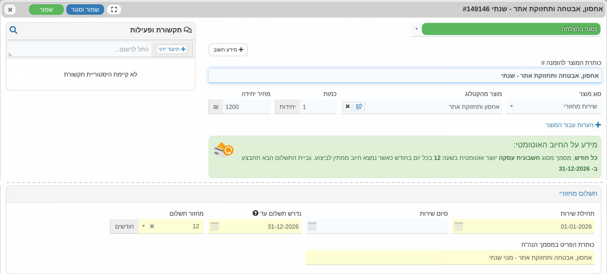Click the יחידות unit label

click(288, 107)
